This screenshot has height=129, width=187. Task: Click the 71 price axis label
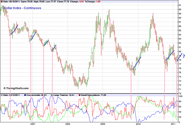point(180,89)
